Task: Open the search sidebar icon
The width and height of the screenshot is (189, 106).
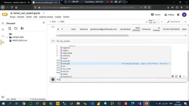Action: [3, 29]
